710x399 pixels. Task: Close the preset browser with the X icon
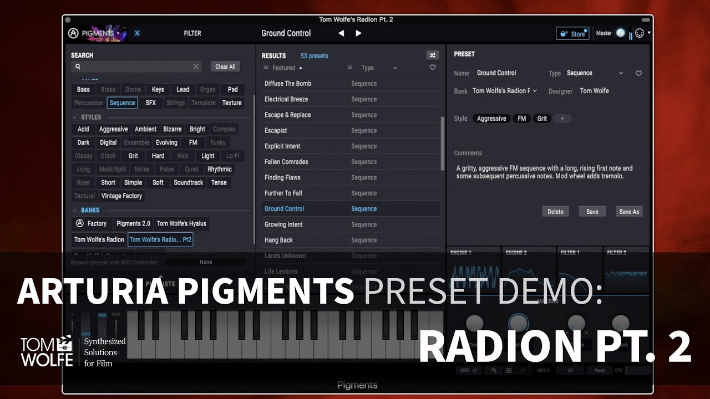(137, 33)
